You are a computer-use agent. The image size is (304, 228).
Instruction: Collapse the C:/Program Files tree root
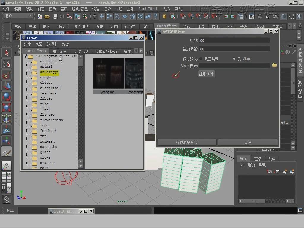coord(26,57)
